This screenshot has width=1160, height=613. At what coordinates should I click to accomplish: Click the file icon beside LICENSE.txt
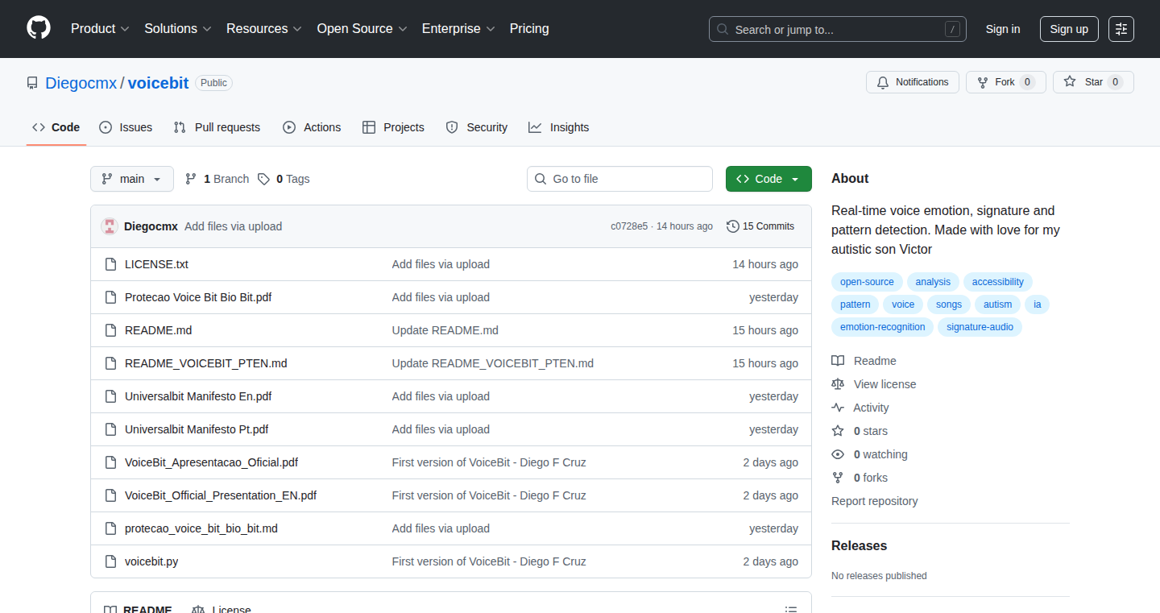[110, 264]
